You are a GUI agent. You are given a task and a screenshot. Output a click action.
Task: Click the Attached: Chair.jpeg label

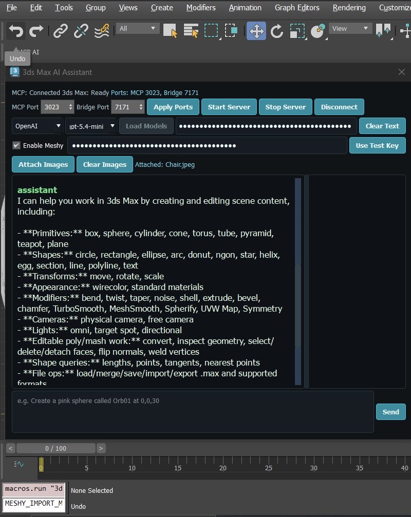[x=164, y=164]
